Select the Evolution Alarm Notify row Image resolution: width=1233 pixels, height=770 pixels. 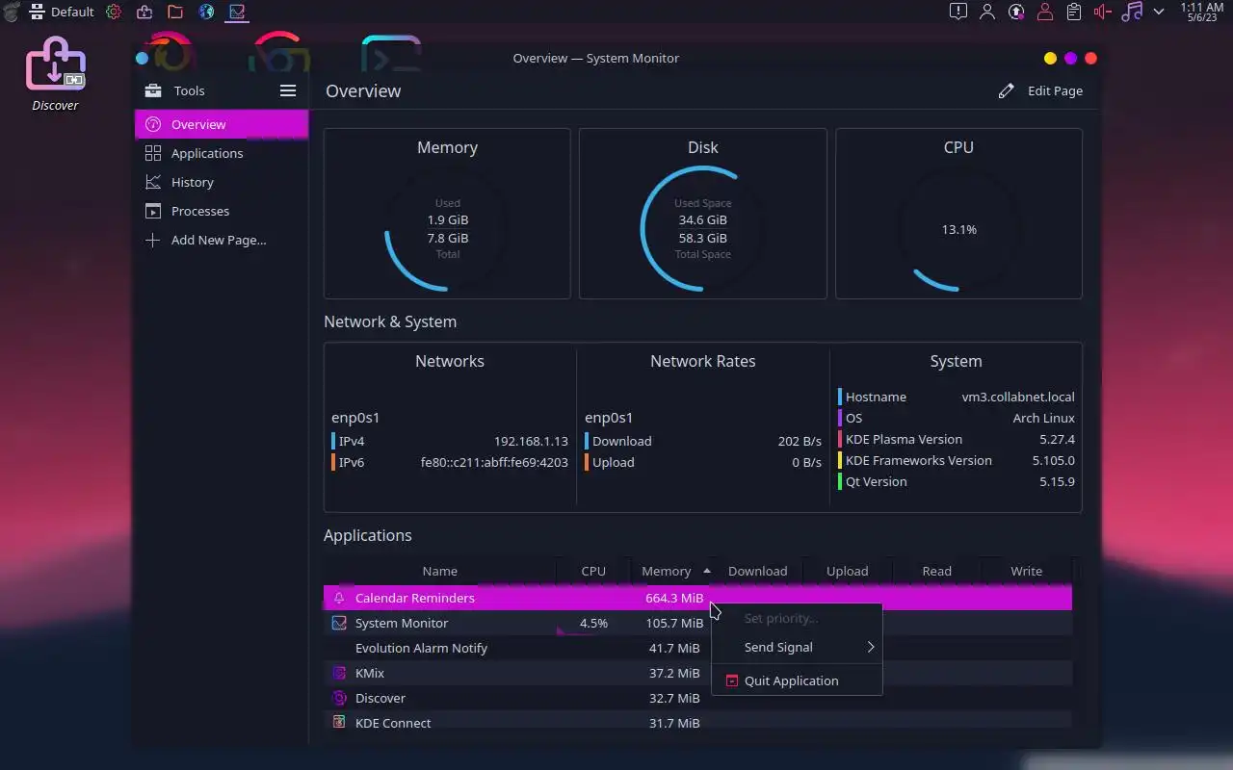[x=697, y=648]
